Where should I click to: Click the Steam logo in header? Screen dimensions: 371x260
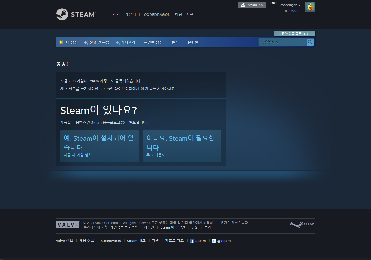(x=76, y=14)
